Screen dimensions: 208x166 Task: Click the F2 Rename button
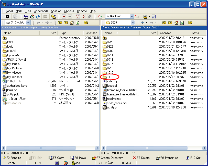coord(12,158)
